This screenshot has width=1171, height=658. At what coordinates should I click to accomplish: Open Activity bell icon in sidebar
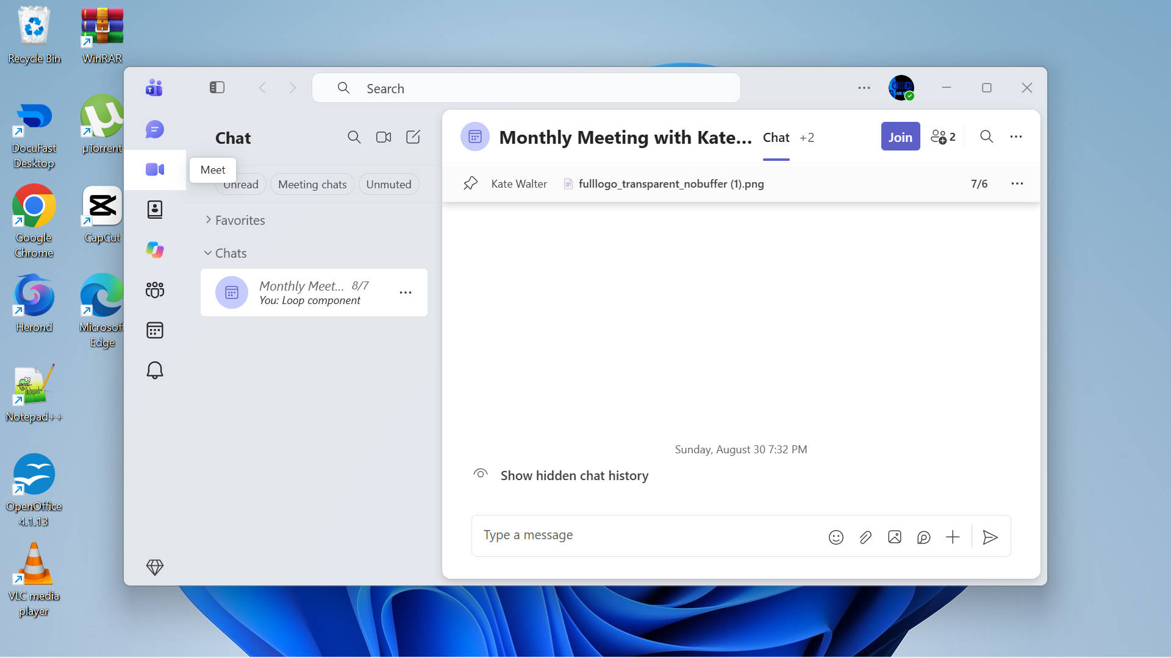coord(155,370)
